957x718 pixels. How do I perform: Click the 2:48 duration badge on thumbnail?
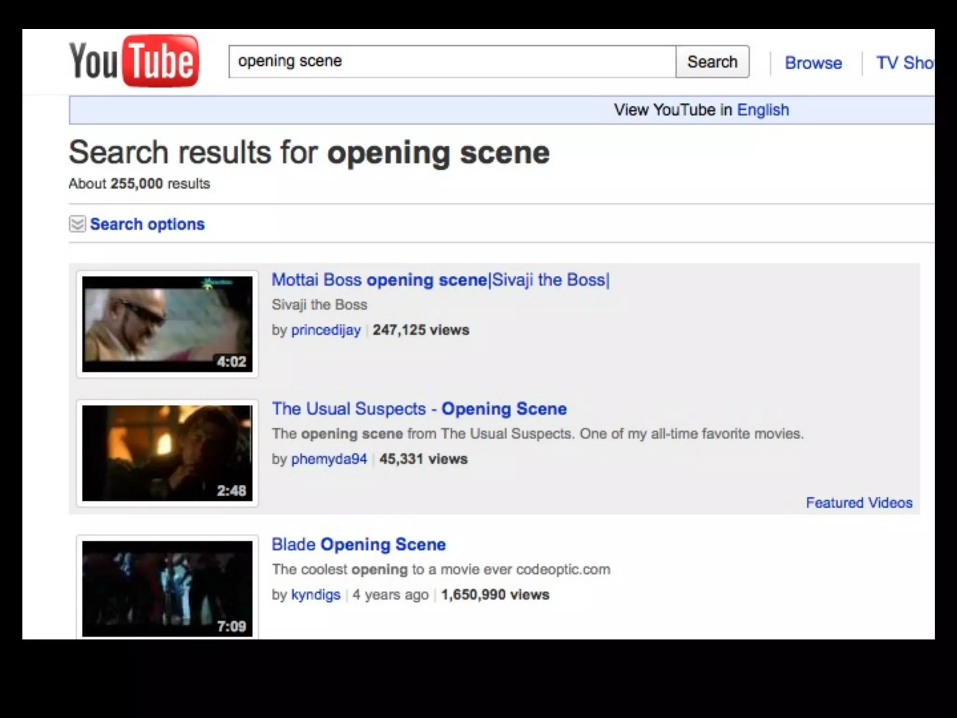(x=231, y=490)
